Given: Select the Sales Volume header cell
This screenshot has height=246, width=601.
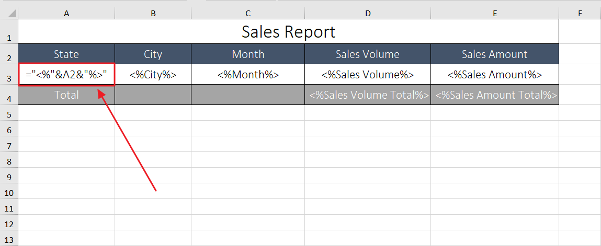Looking at the screenshot, I should coord(368,54).
